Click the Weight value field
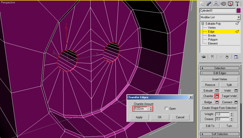Image resolution: width=243 pixels, height=138 pixels. click(x=222, y=114)
